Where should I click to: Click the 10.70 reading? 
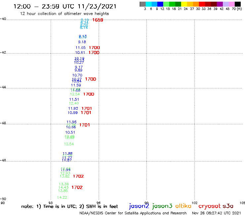coord(77,75)
